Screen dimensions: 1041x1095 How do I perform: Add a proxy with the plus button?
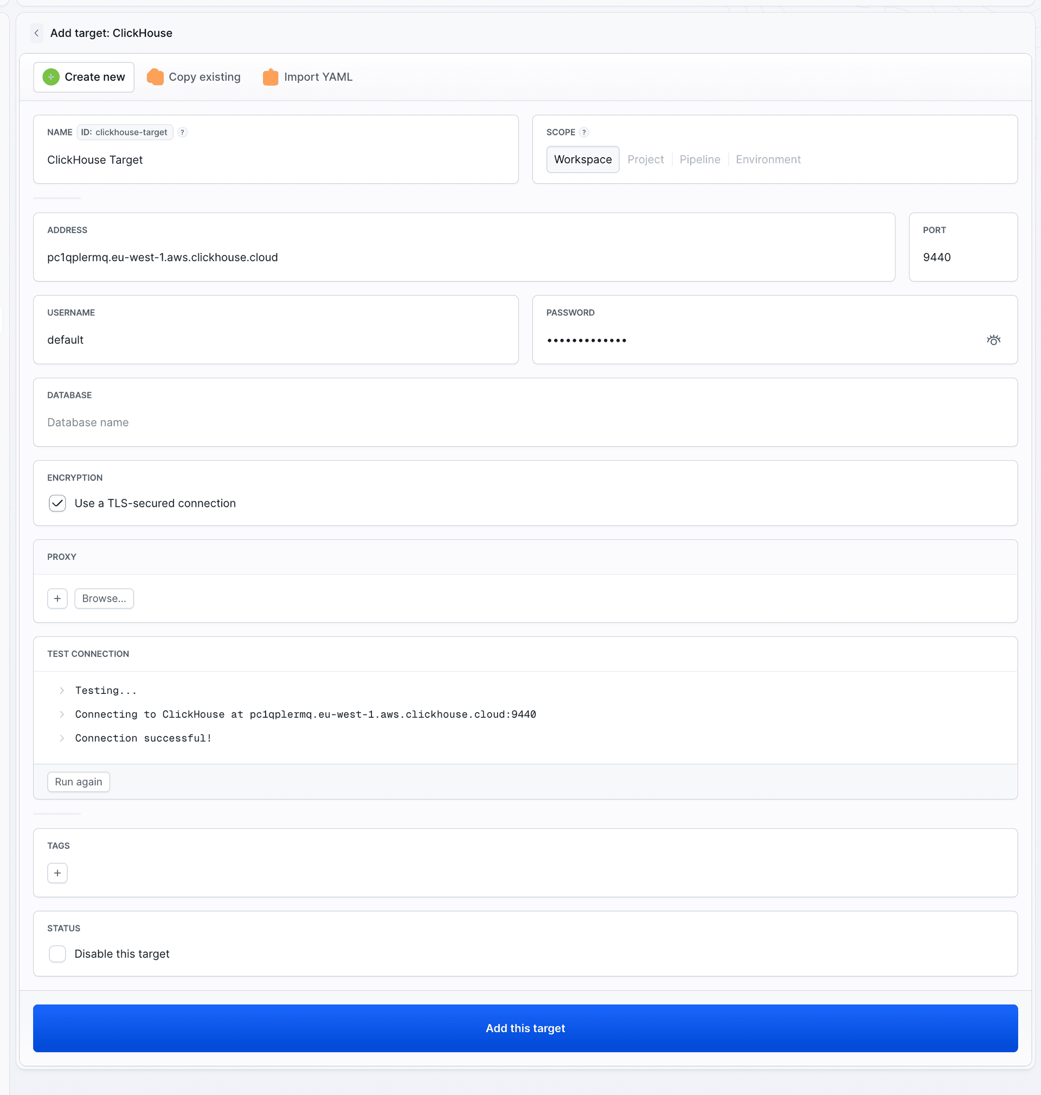[57, 598]
